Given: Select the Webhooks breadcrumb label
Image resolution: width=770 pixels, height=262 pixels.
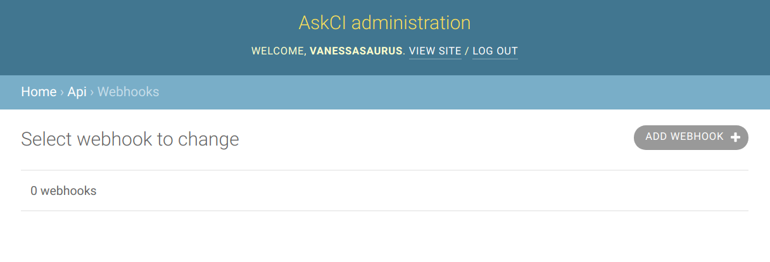Looking at the screenshot, I should (x=129, y=92).
